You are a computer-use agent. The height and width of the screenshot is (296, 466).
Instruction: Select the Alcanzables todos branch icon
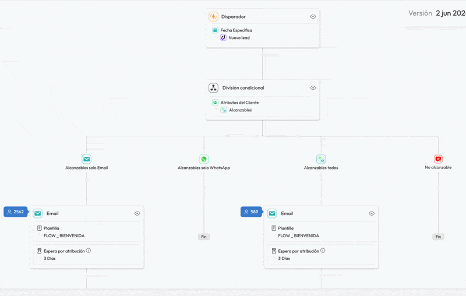pyautogui.click(x=321, y=159)
